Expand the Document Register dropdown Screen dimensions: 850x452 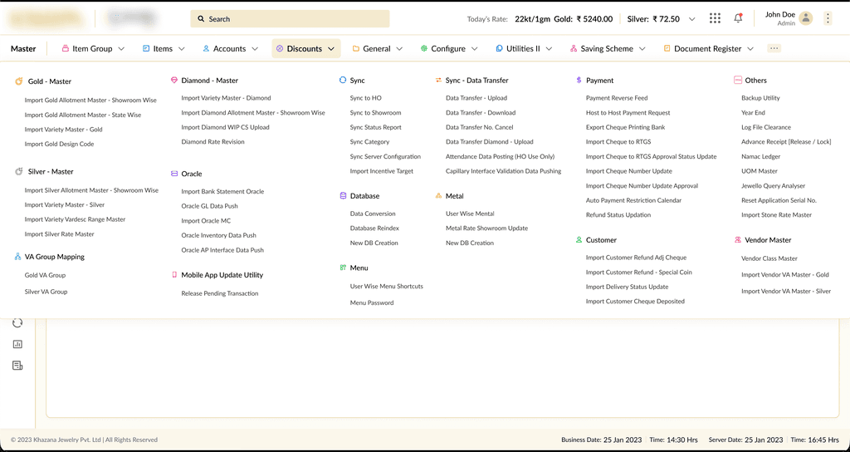(709, 48)
